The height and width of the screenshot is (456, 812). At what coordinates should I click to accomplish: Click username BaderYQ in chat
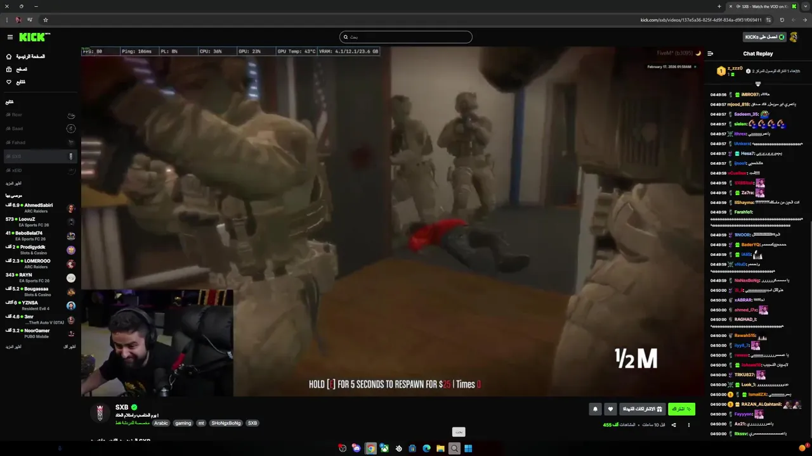(750, 244)
